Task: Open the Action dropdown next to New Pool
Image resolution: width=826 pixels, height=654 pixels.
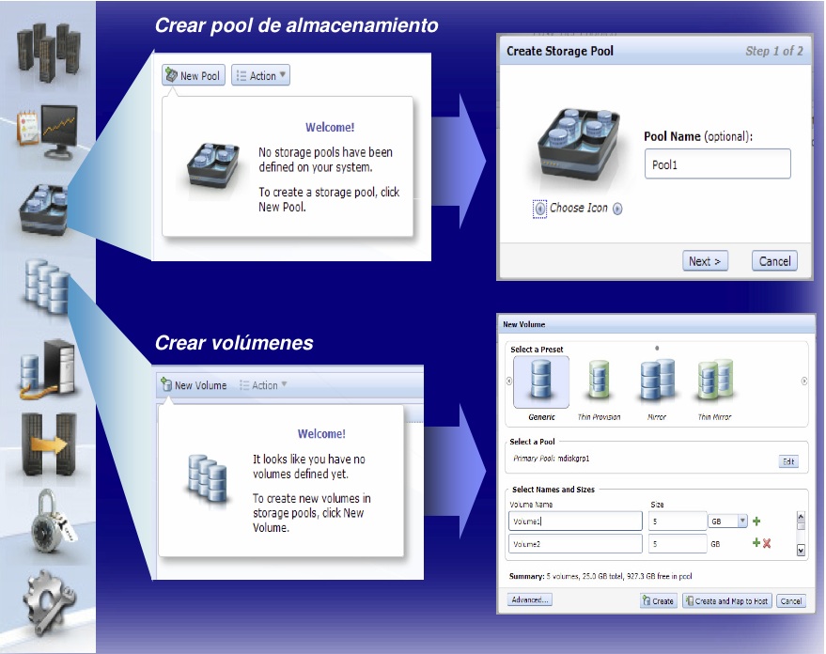Action: click(260, 76)
